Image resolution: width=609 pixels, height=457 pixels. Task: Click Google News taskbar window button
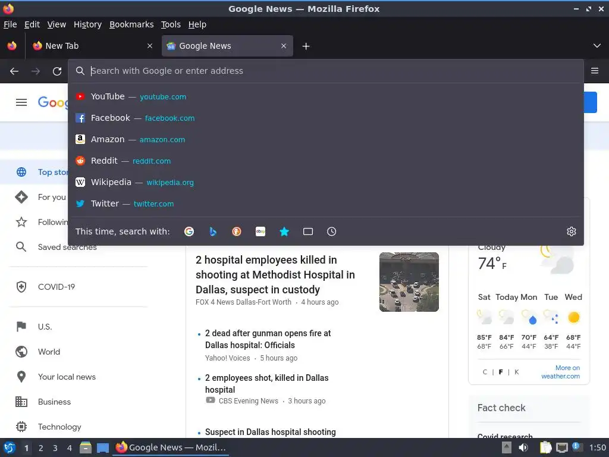[x=171, y=447]
